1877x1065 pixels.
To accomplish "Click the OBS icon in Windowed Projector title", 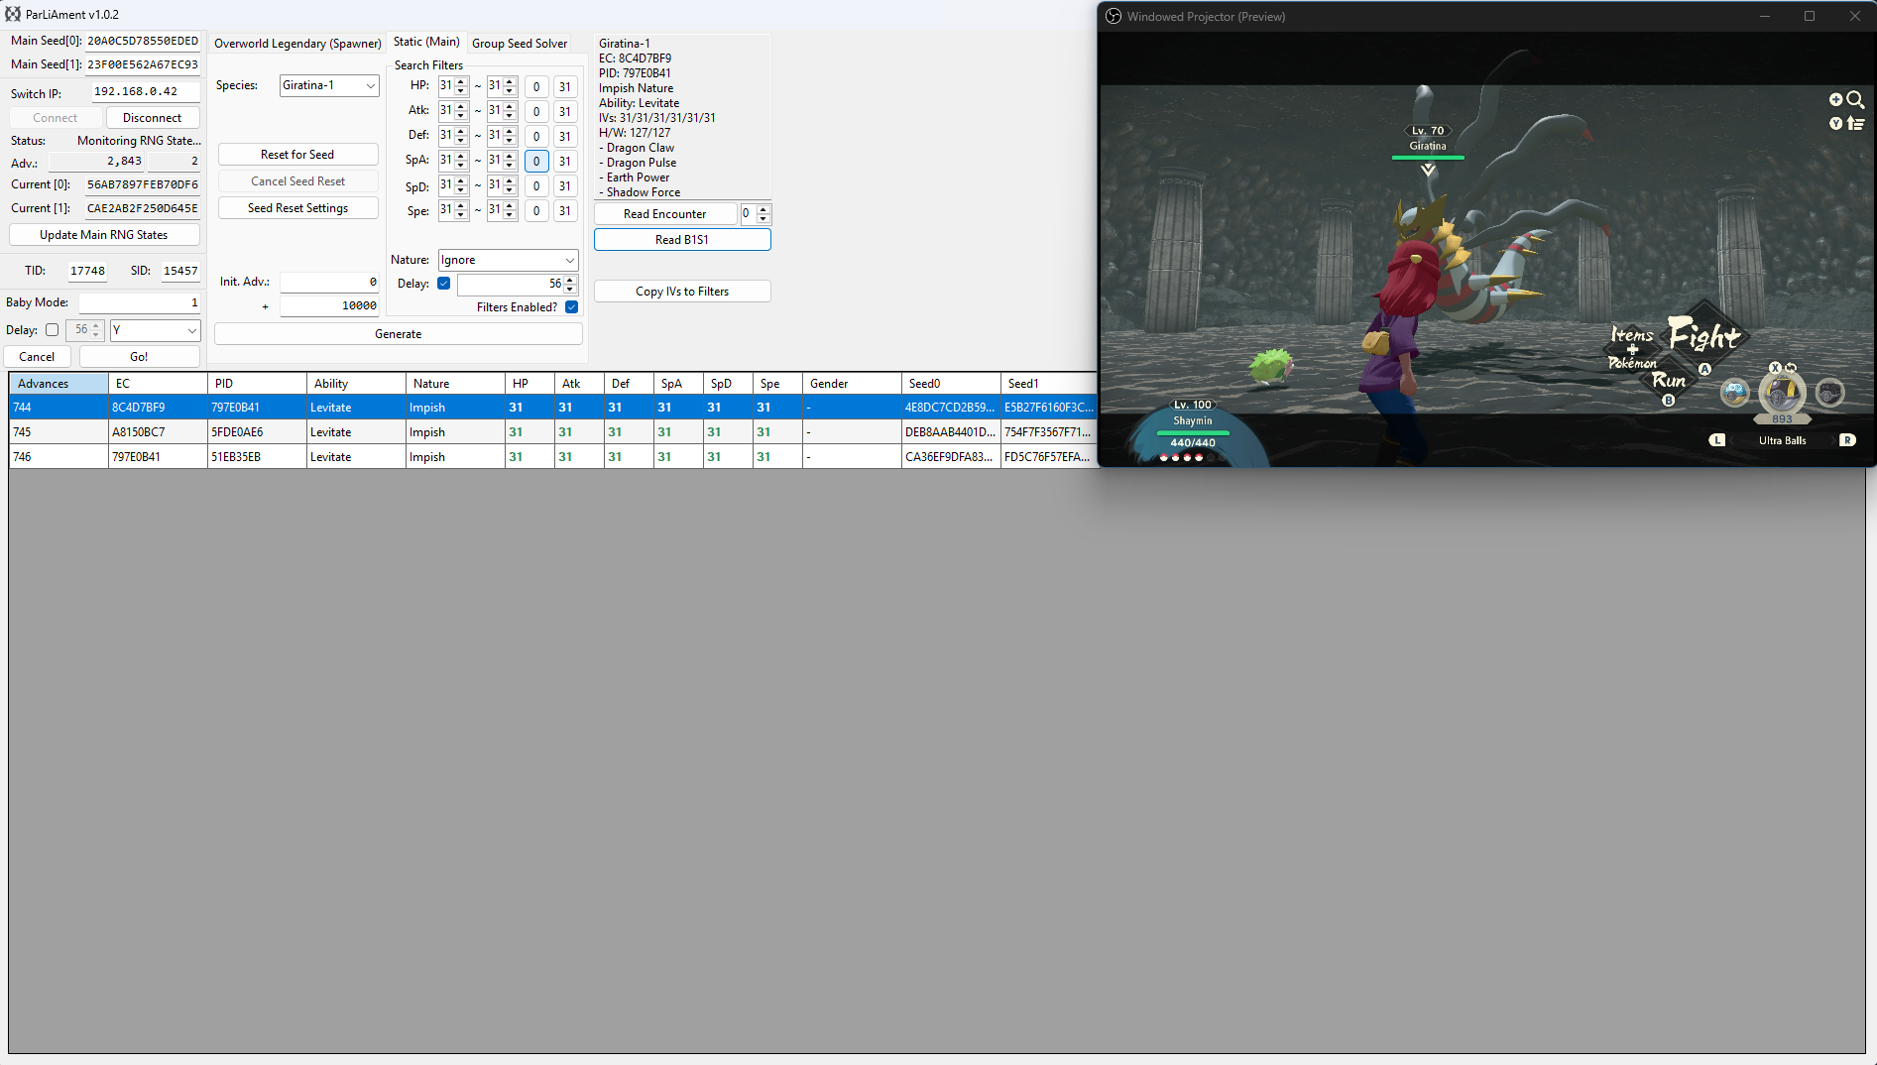I will click(x=1114, y=16).
